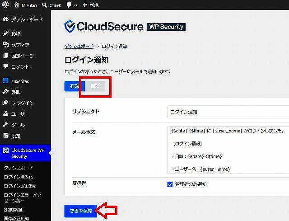Click the Ctrl+K search label
Viewport: 289px width, 221px height.
pyautogui.click(x=55, y=5)
